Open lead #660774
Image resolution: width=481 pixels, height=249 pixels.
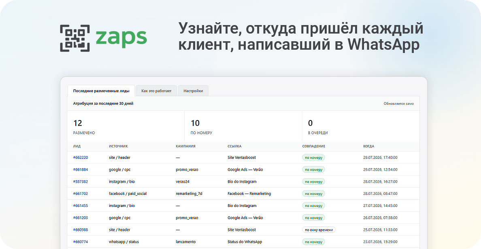pos(81,242)
